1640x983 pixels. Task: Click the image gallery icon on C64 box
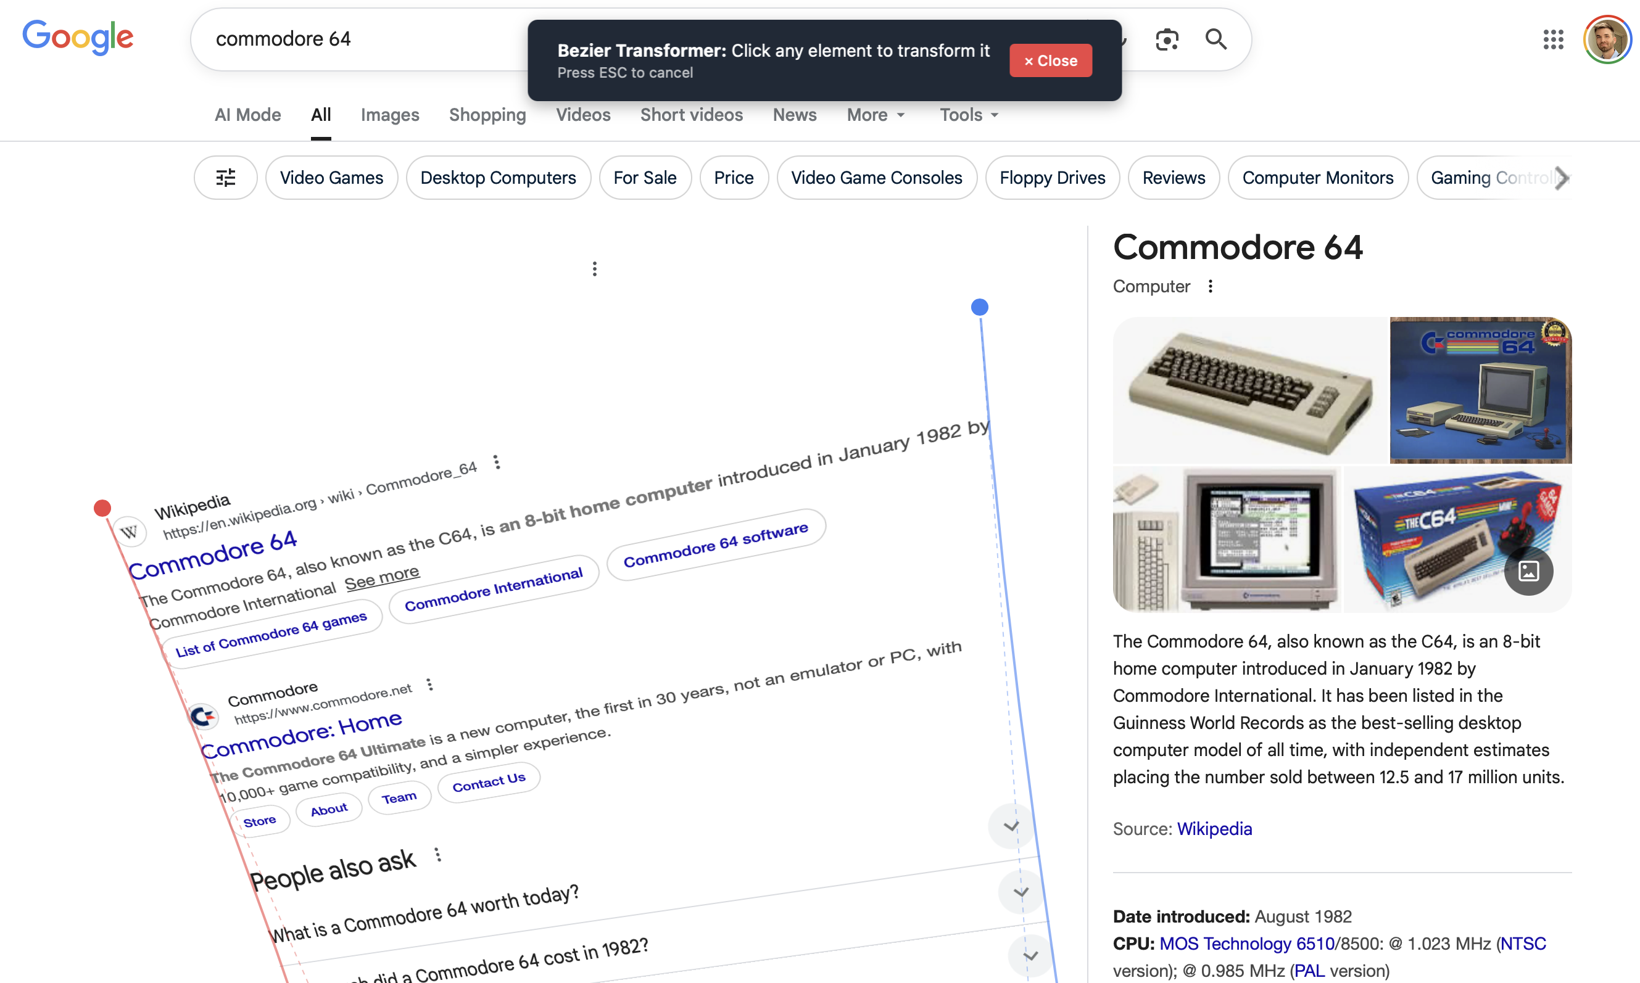click(1528, 571)
